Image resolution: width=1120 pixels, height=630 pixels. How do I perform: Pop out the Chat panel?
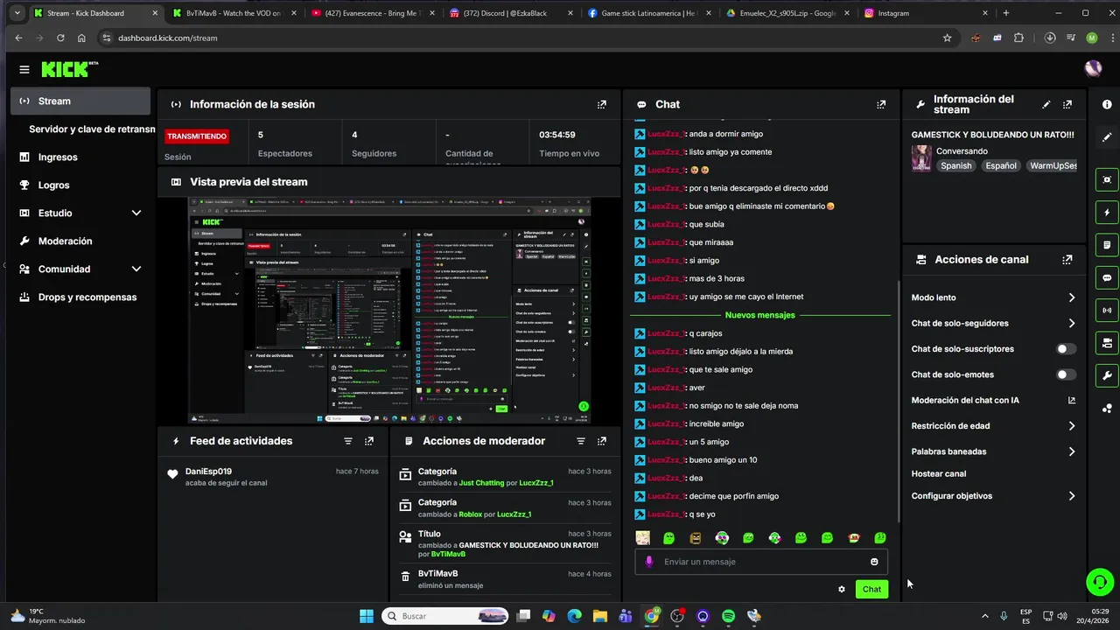point(881,104)
